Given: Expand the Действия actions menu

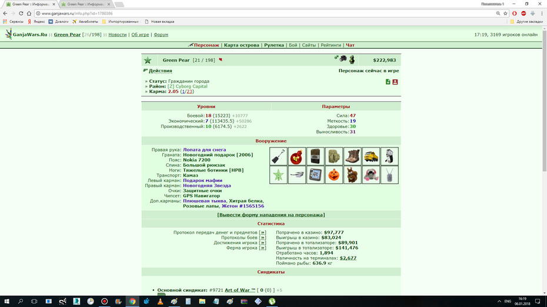Looking at the screenshot, I should click(161, 70).
